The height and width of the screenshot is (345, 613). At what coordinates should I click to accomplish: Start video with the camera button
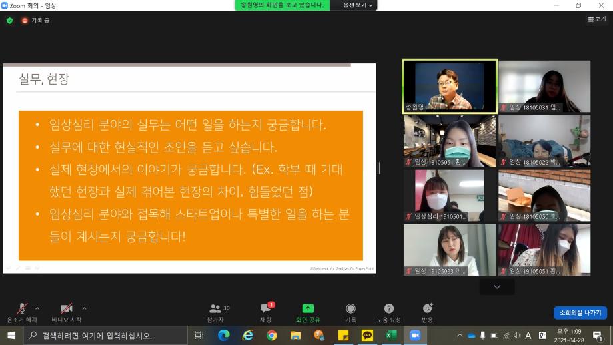[x=66, y=311]
